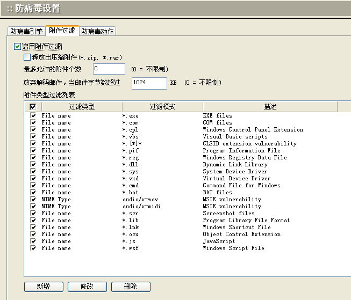Uncheck the *.exe filter row checkbox

tap(33, 115)
